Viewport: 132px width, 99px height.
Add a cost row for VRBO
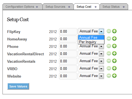click(x=114, y=68)
